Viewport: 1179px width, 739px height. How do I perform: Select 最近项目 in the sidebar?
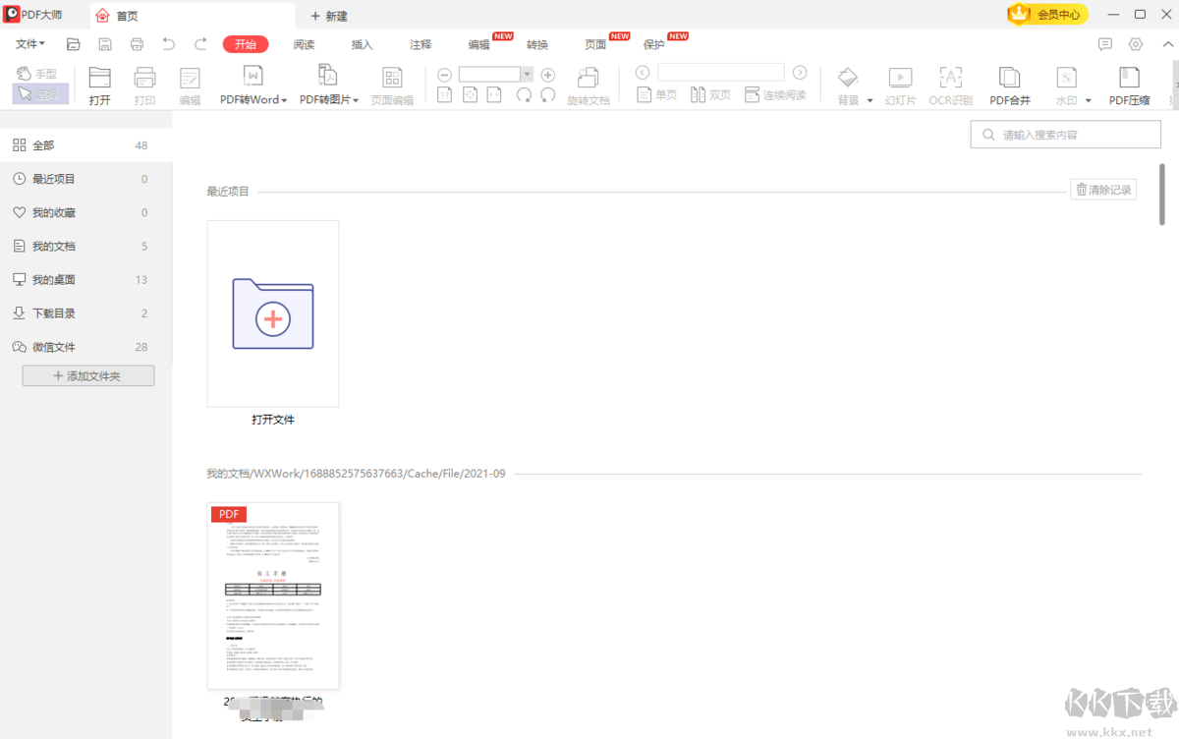point(85,179)
